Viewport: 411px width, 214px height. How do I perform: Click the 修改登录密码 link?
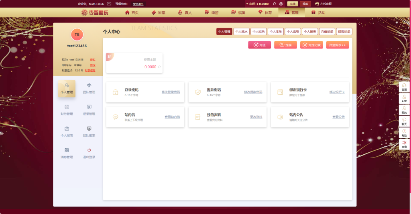tap(171, 92)
